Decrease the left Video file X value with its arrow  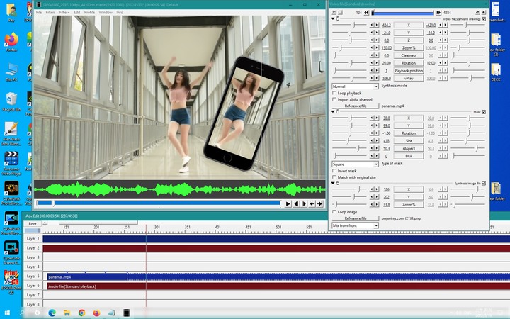point(373,25)
